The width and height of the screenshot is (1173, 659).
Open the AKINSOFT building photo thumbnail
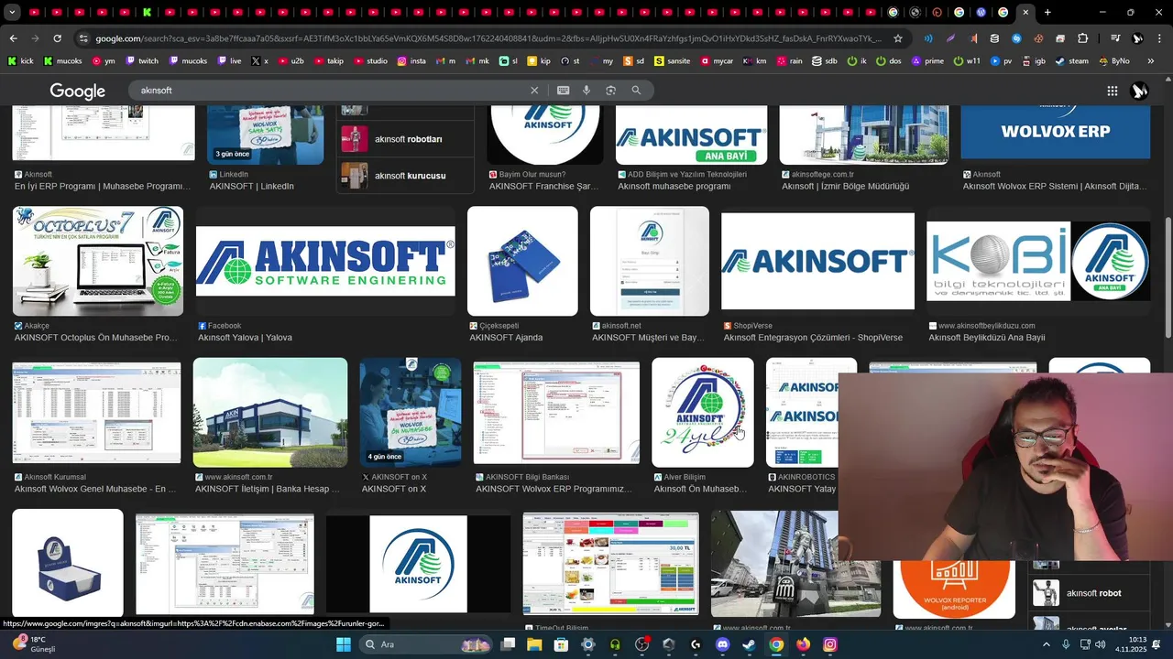coord(270,413)
